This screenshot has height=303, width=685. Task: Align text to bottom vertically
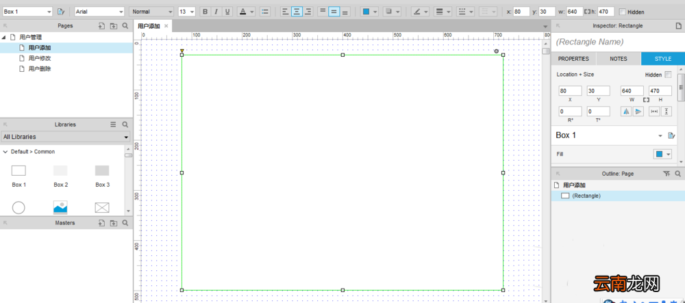[345, 12]
